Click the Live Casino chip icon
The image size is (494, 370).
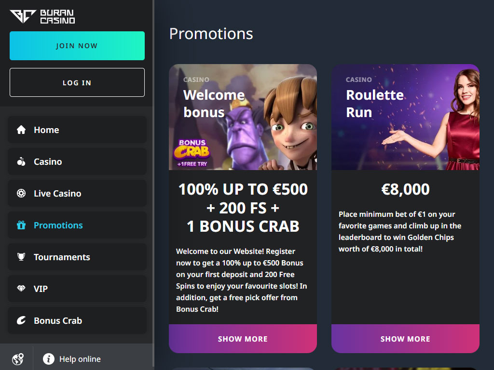(x=21, y=193)
